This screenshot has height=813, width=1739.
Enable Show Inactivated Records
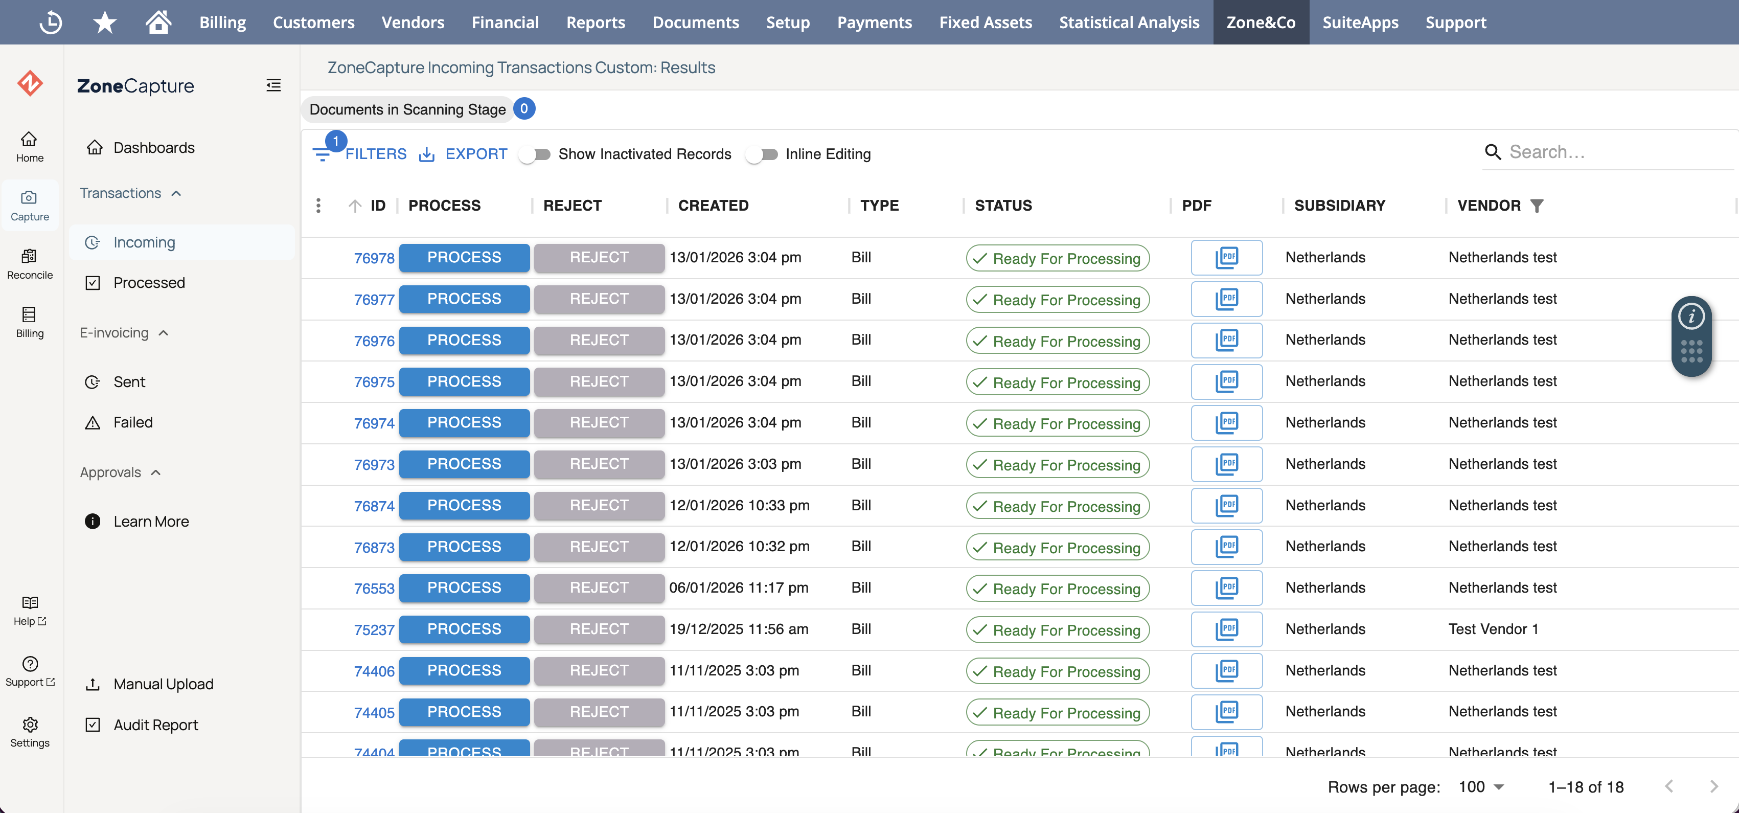pos(535,154)
